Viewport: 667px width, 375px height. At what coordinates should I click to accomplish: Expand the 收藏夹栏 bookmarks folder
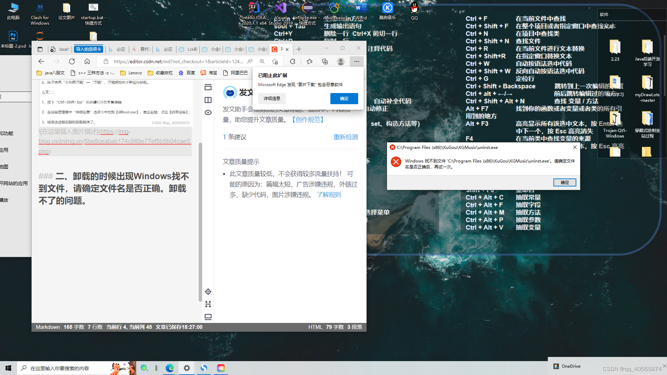click(x=160, y=73)
